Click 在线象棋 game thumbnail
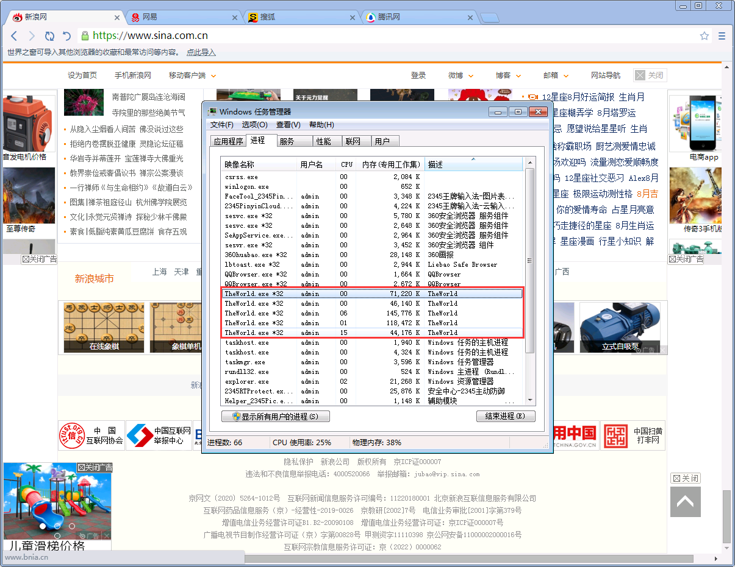This screenshot has height=567, width=735. pyautogui.click(x=104, y=328)
